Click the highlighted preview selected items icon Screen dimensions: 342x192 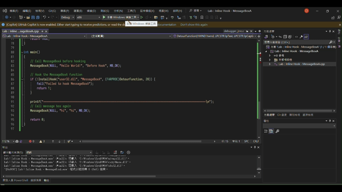306,37
